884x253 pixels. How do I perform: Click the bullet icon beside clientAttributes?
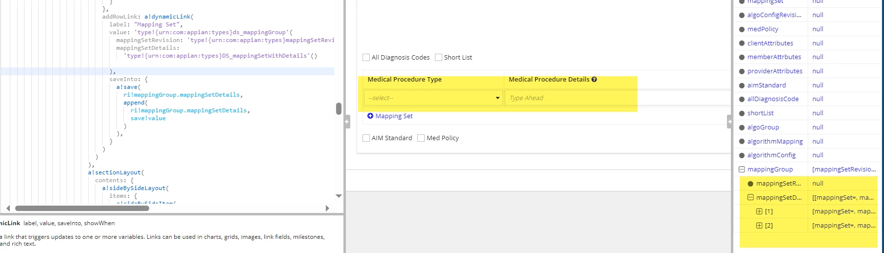[x=742, y=43]
